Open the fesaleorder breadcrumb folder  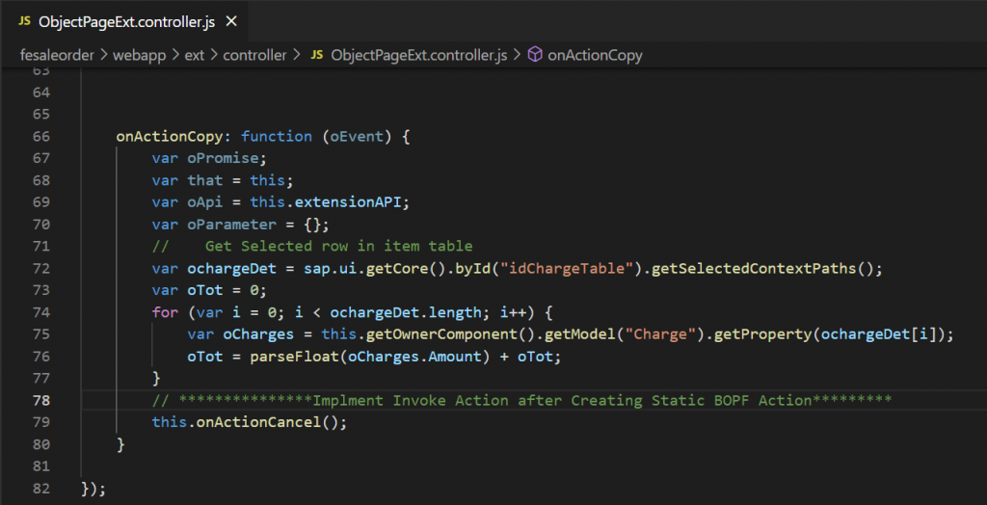(57, 55)
